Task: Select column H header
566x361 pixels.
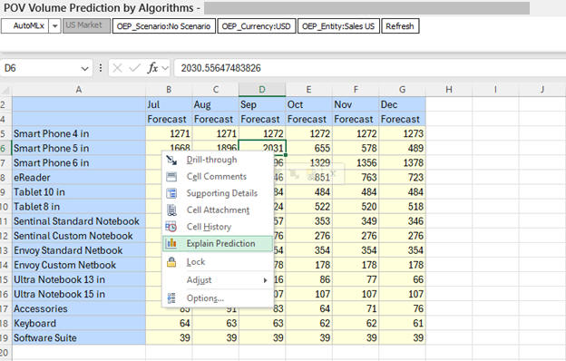Action: point(449,90)
